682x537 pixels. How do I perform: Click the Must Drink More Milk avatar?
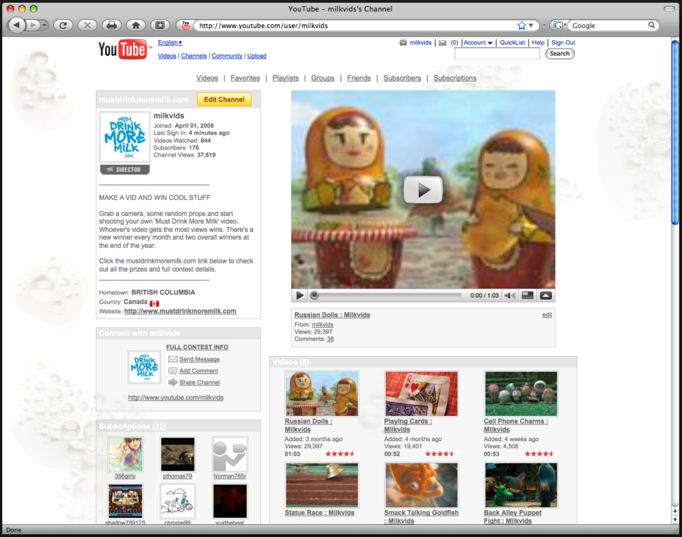[125, 137]
